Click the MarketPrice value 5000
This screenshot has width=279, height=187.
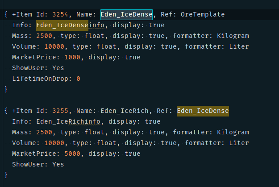(x=73, y=154)
